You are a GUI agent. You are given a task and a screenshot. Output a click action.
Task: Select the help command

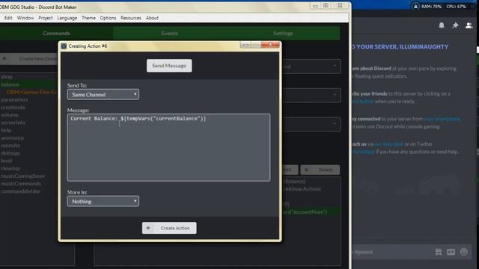6,130
